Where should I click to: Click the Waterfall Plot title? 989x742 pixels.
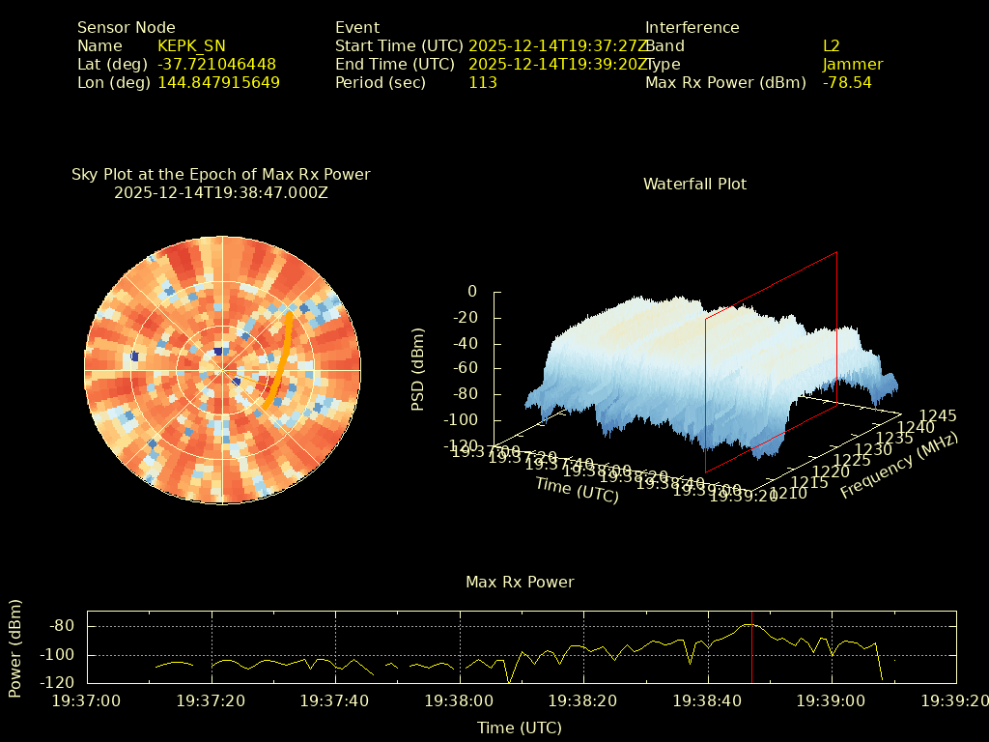click(x=694, y=184)
